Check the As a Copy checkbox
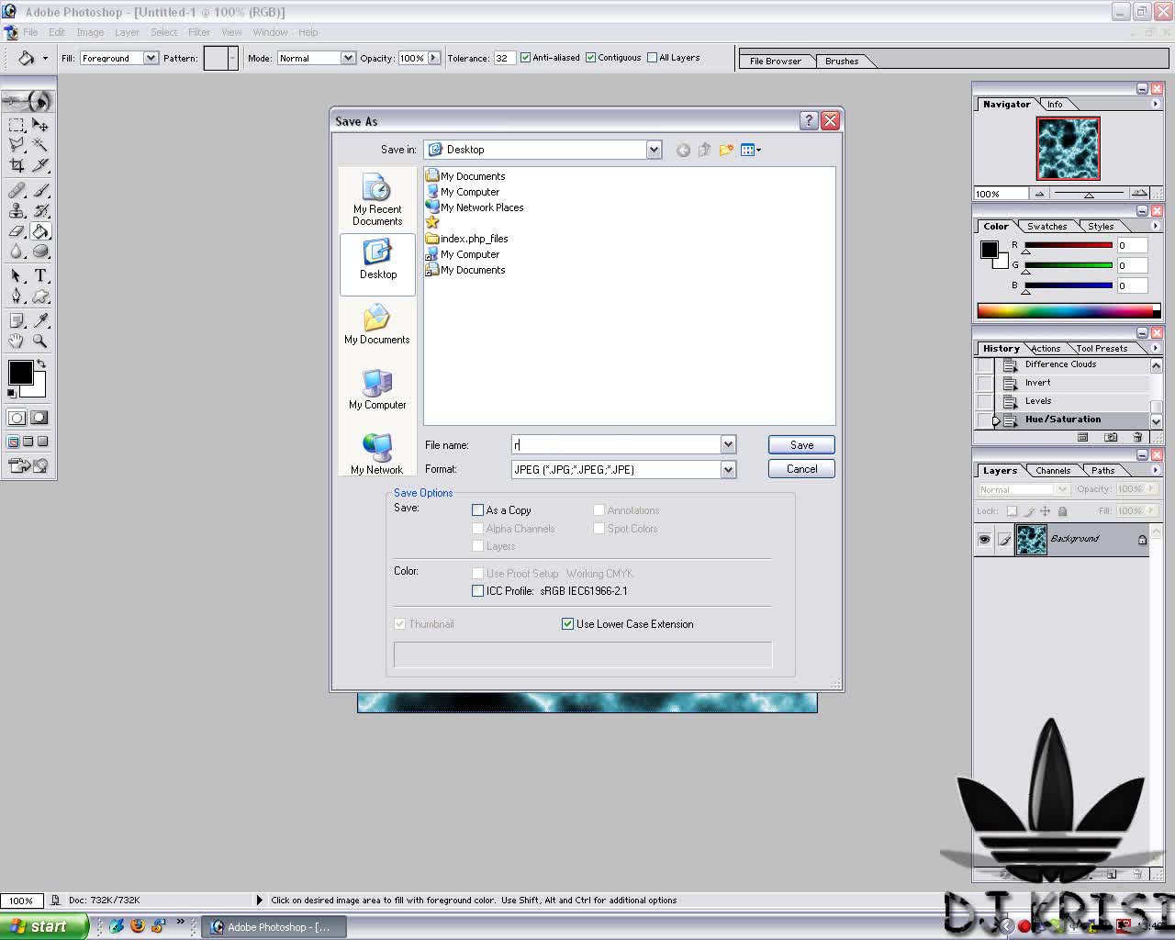 coord(477,510)
